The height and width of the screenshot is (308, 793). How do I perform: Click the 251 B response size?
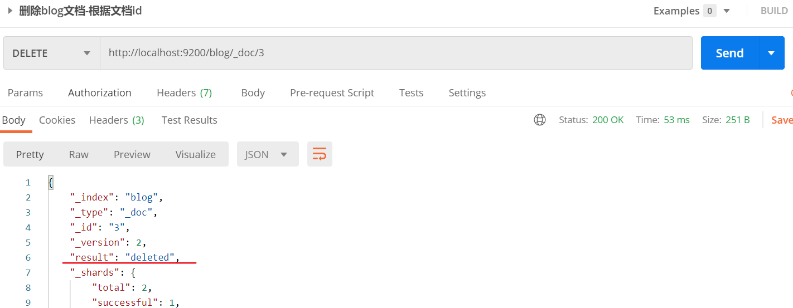tap(737, 120)
